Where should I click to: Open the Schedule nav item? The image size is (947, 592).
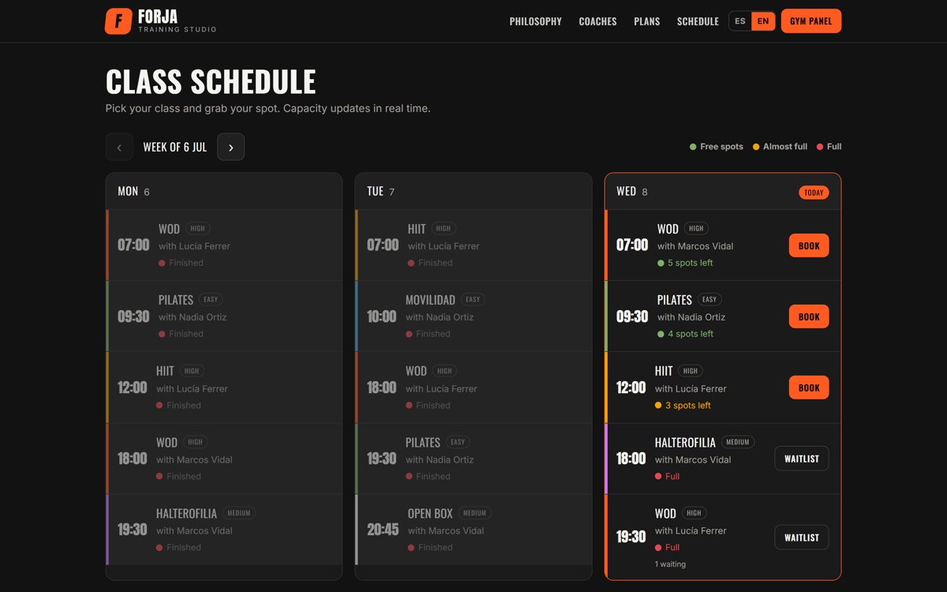coord(698,21)
